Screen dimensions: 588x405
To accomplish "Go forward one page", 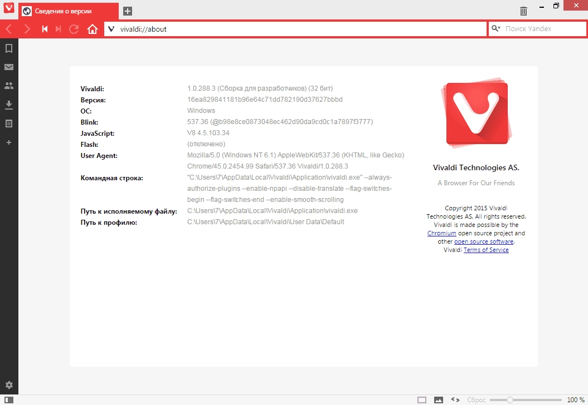I will (x=27, y=29).
